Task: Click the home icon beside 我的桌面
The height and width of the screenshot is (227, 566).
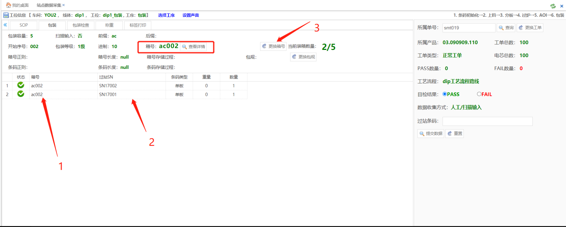Action: 8,5
